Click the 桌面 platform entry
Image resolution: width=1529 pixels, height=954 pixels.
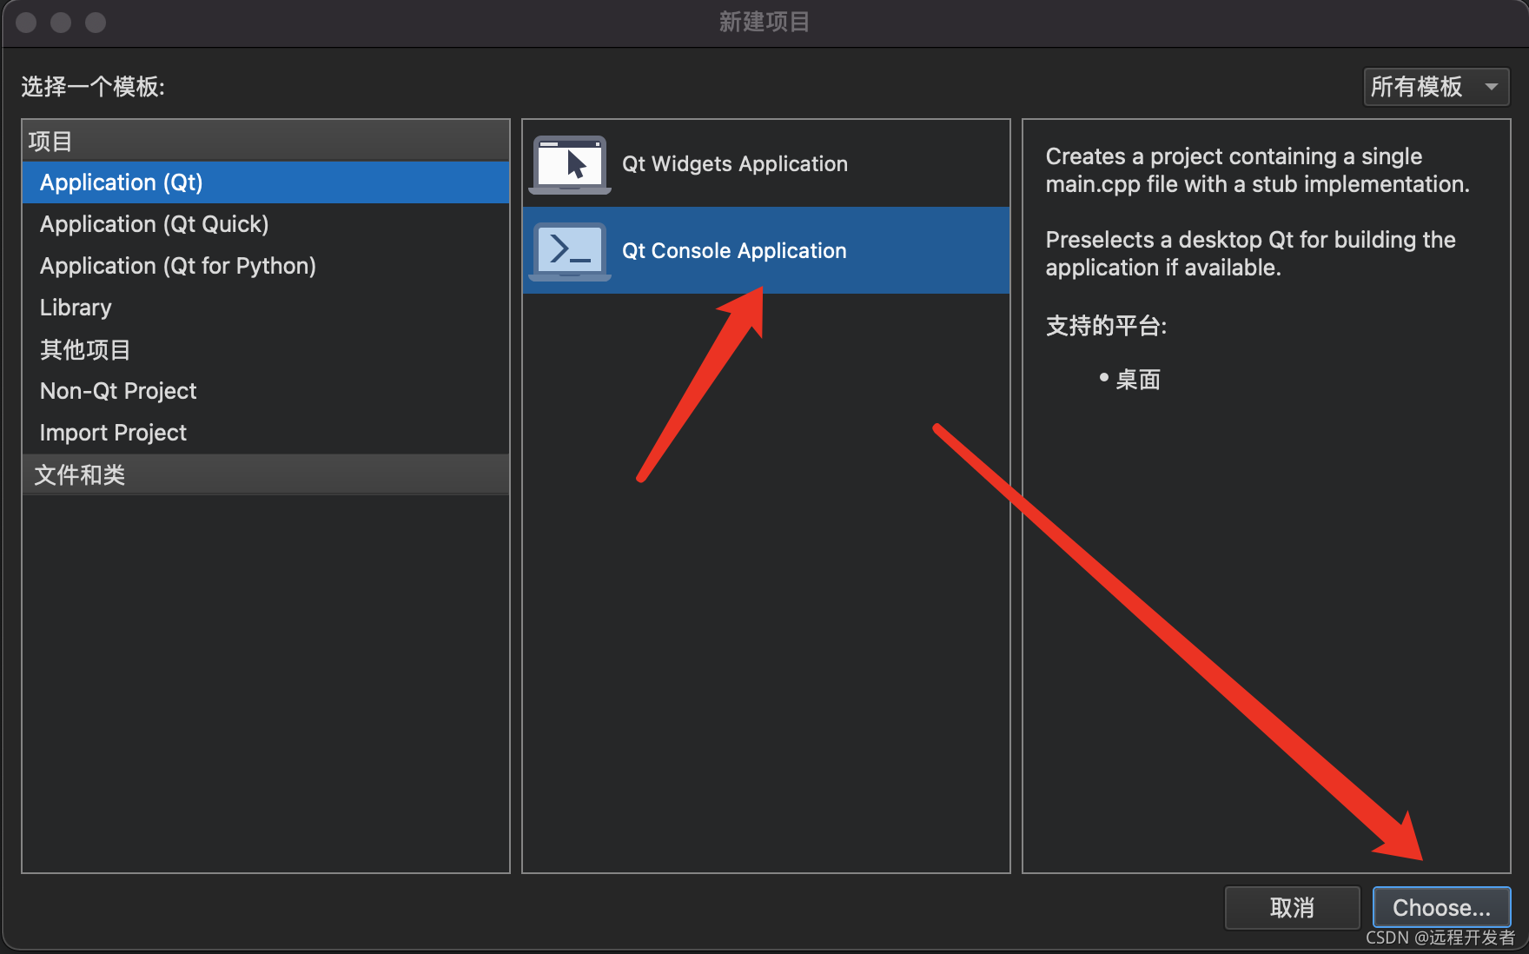pos(1138,380)
